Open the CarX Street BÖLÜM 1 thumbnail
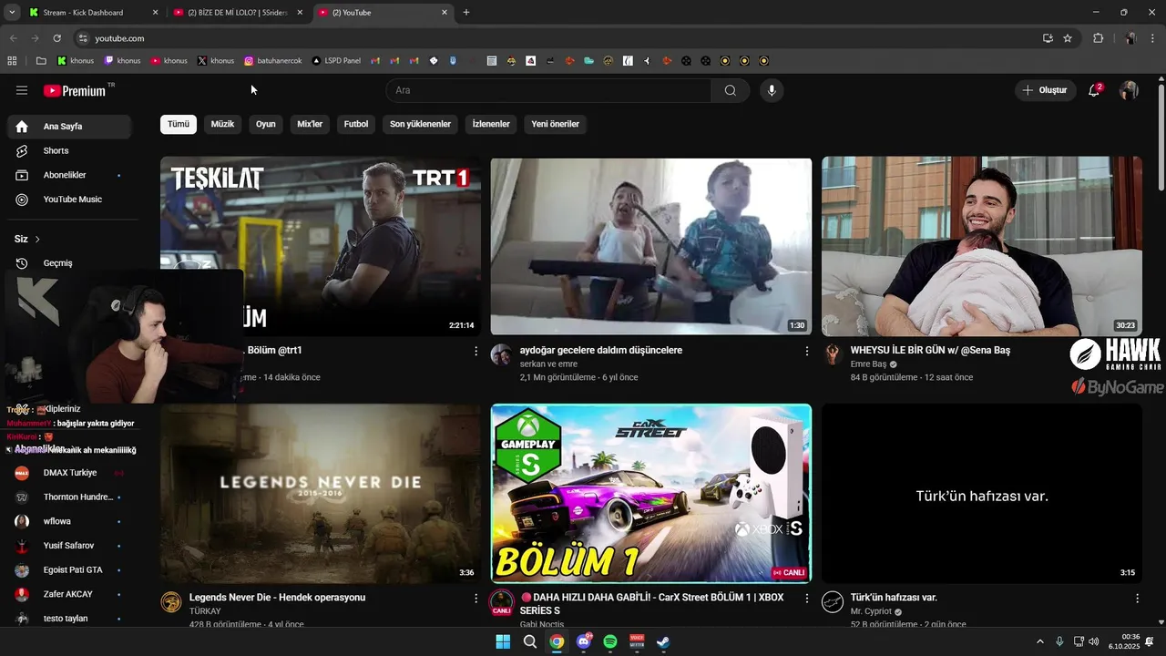The width and height of the screenshot is (1166, 656). tap(650, 493)
